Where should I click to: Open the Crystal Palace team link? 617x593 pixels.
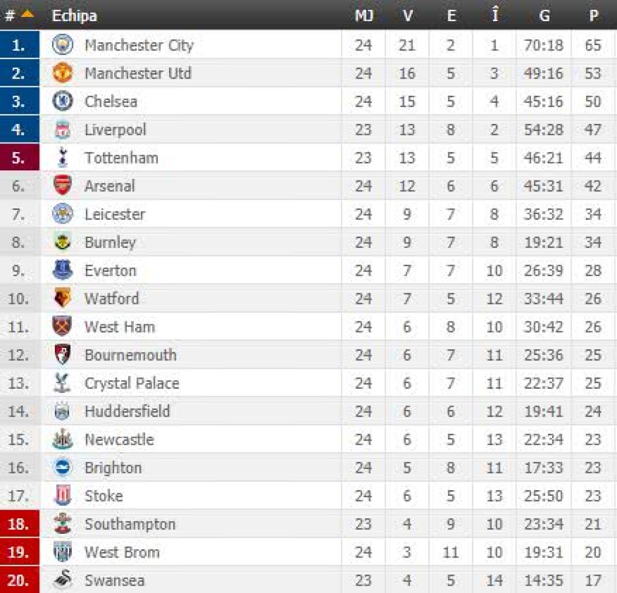point(132,383)
